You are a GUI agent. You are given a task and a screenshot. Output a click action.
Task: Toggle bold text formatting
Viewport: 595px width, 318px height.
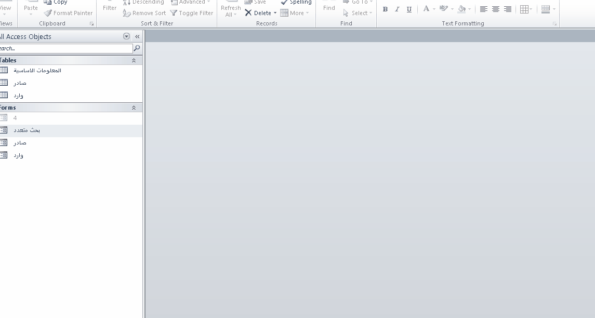tap(385, 9)
